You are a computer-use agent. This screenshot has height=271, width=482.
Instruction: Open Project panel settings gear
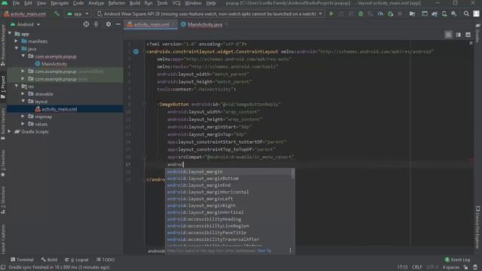pyautogui.click(x=108, y=24)
